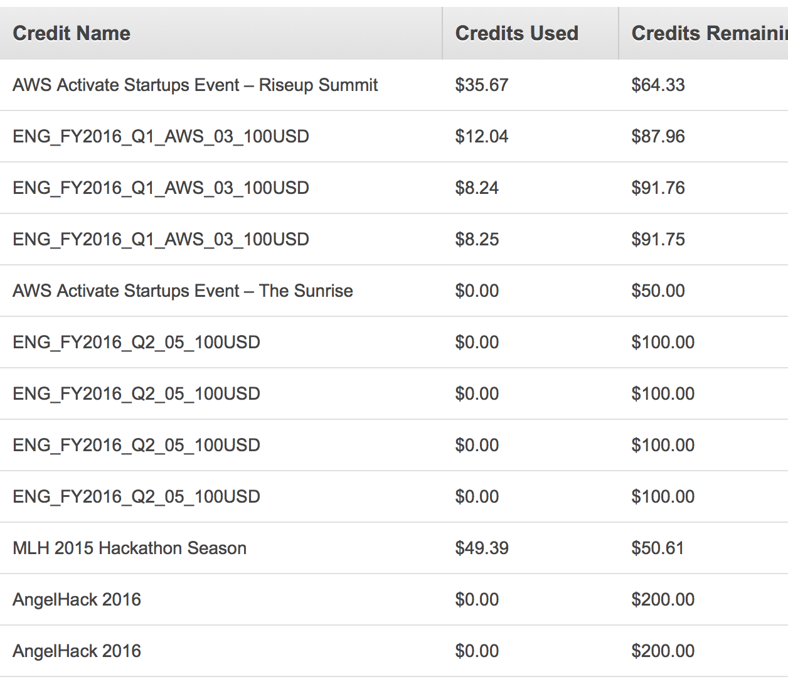Image resolution: width=788 pixels, height=679 pixels.
Task: Click the $8.24 credits used value
Action: tap(477, 188)
